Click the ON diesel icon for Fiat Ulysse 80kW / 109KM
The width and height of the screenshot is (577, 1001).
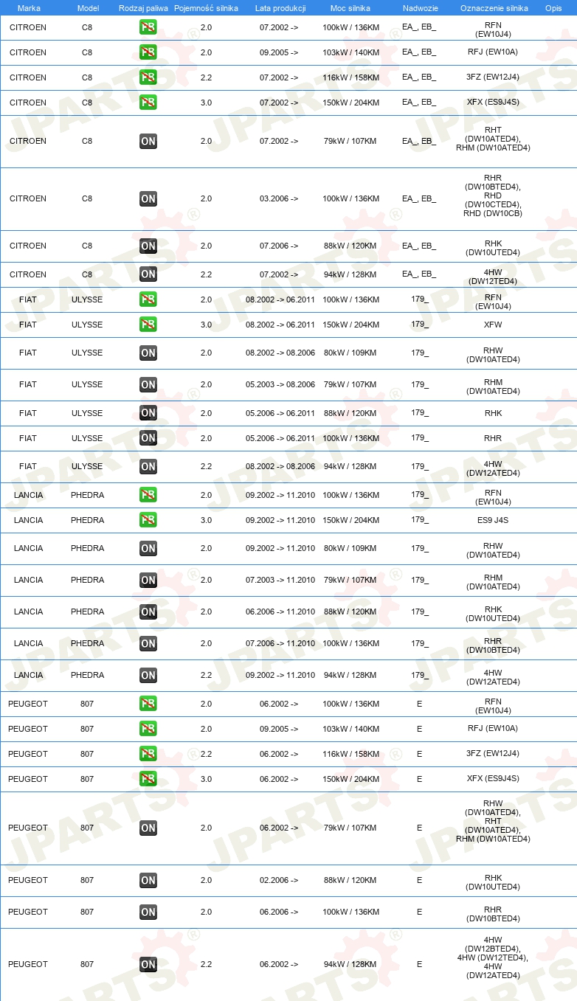[x=148, y=353]
